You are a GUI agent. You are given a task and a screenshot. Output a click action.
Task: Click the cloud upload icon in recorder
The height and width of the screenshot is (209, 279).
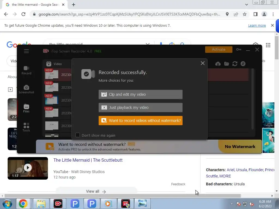pyautogui.click(x=218, y=64)
